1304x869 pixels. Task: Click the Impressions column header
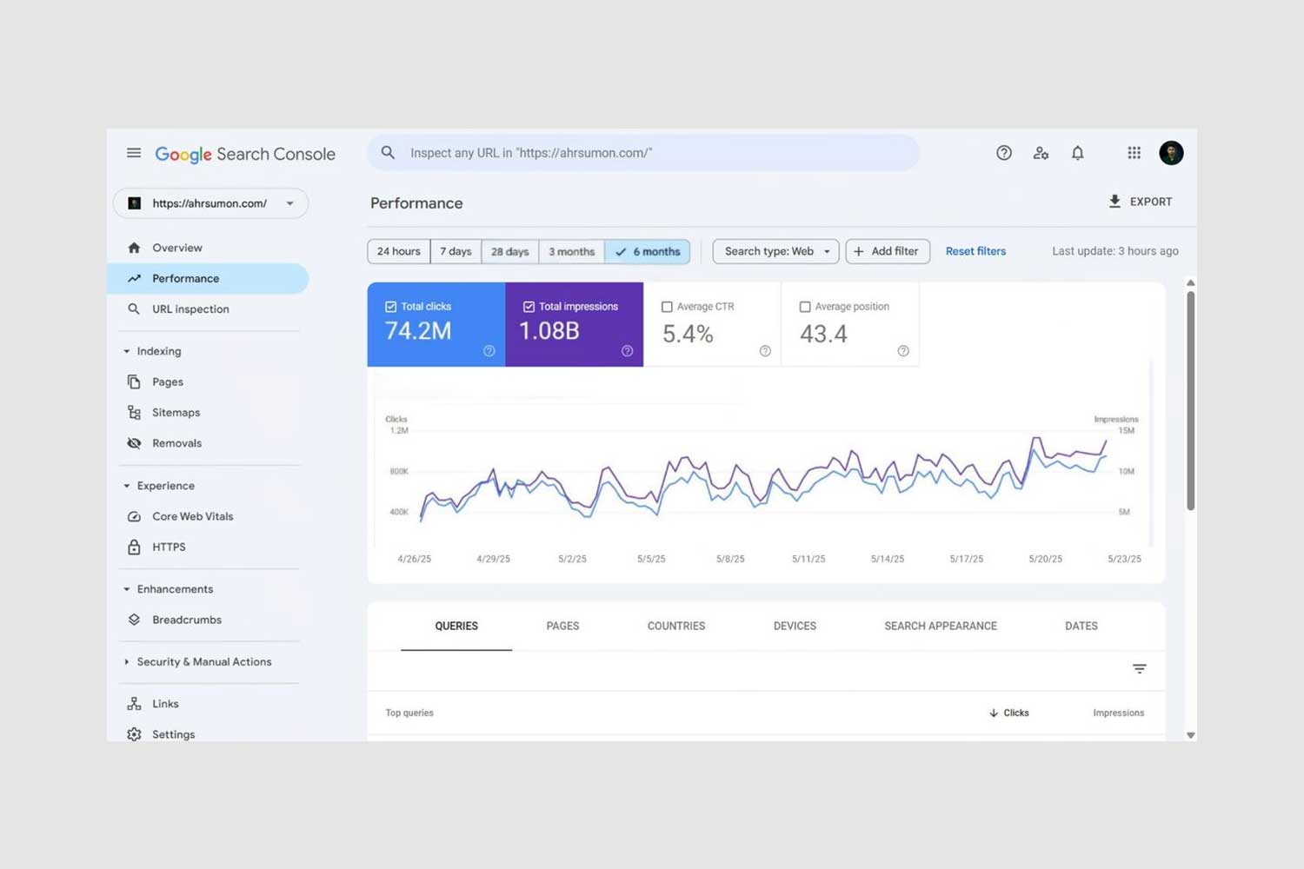pyautogui.click(x=1119, y=713)
